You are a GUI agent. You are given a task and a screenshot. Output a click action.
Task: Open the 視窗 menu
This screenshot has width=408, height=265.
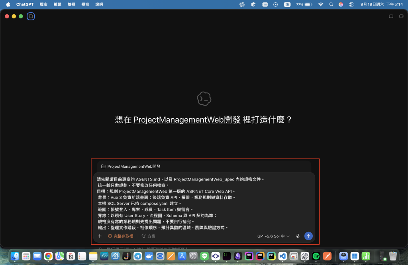(85, 4)
